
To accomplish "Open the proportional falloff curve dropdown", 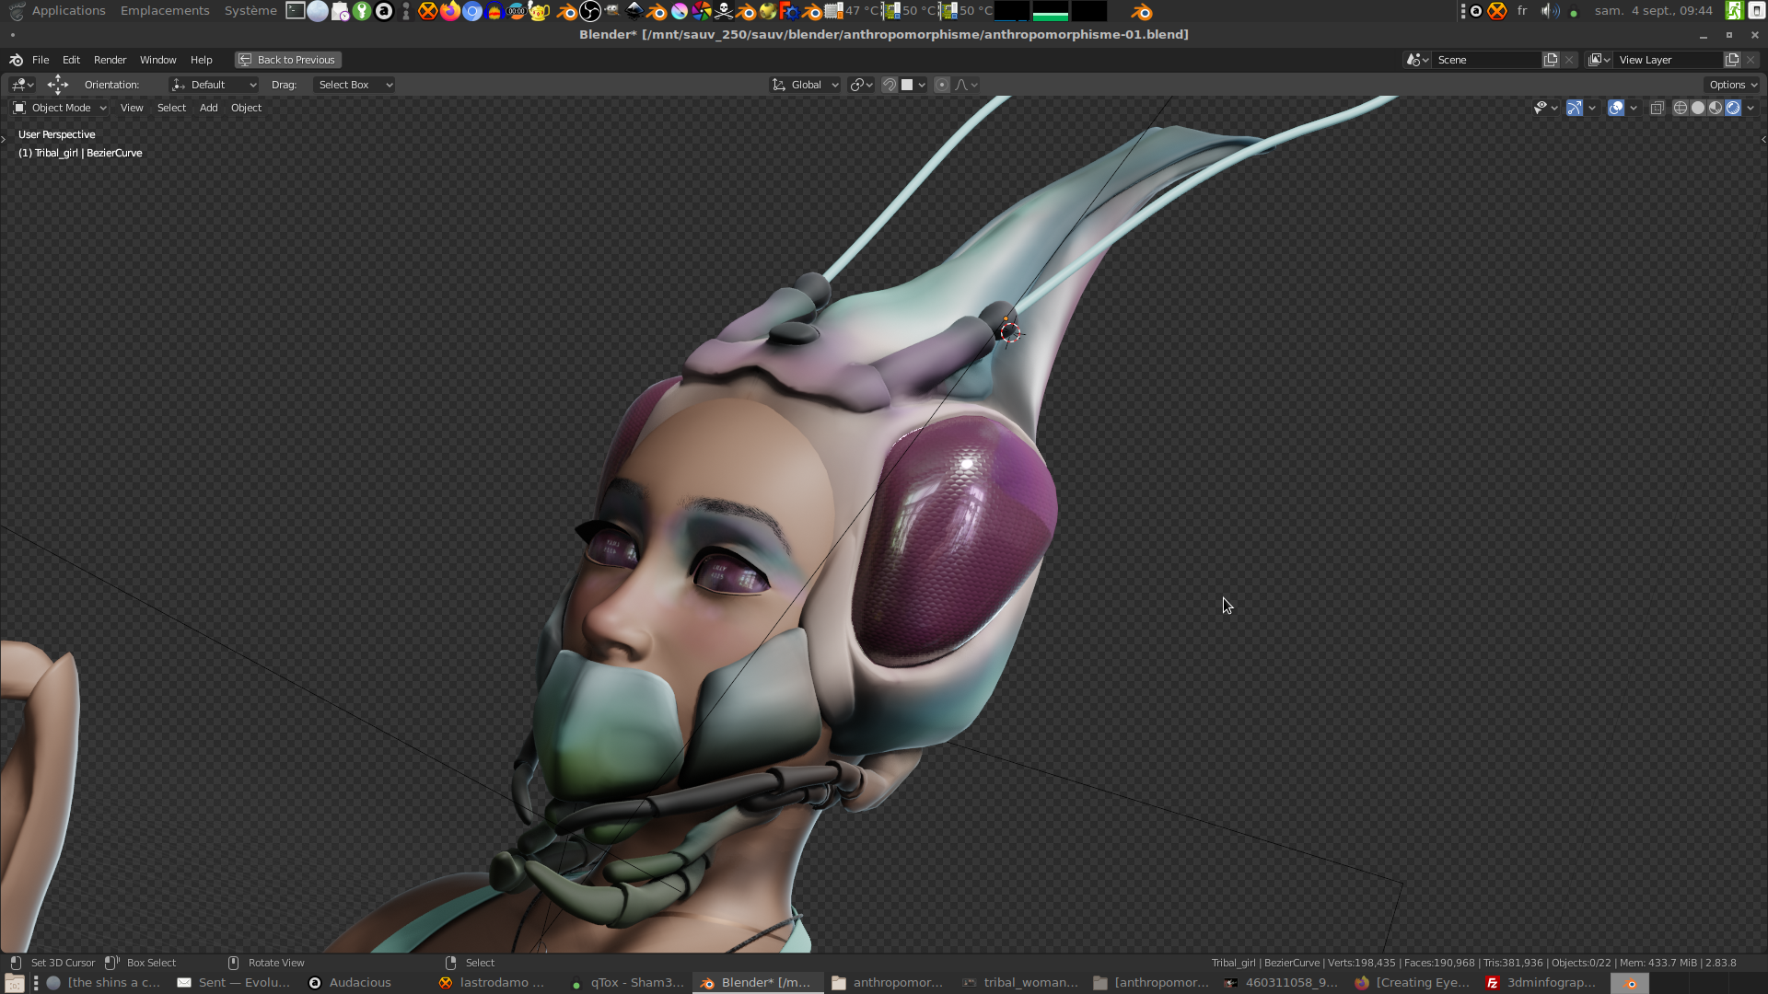I will click(966, 85).
